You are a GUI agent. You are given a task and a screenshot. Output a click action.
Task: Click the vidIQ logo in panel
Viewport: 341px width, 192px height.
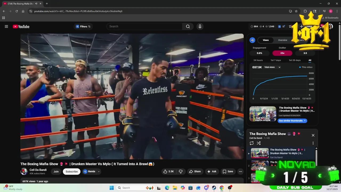(x=252, y=40)
